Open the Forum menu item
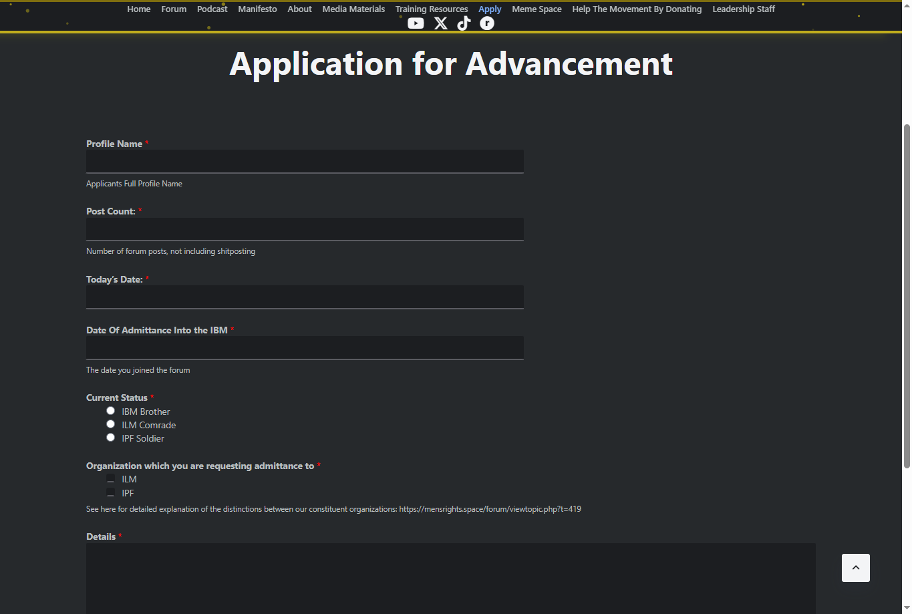 (174, 9)
